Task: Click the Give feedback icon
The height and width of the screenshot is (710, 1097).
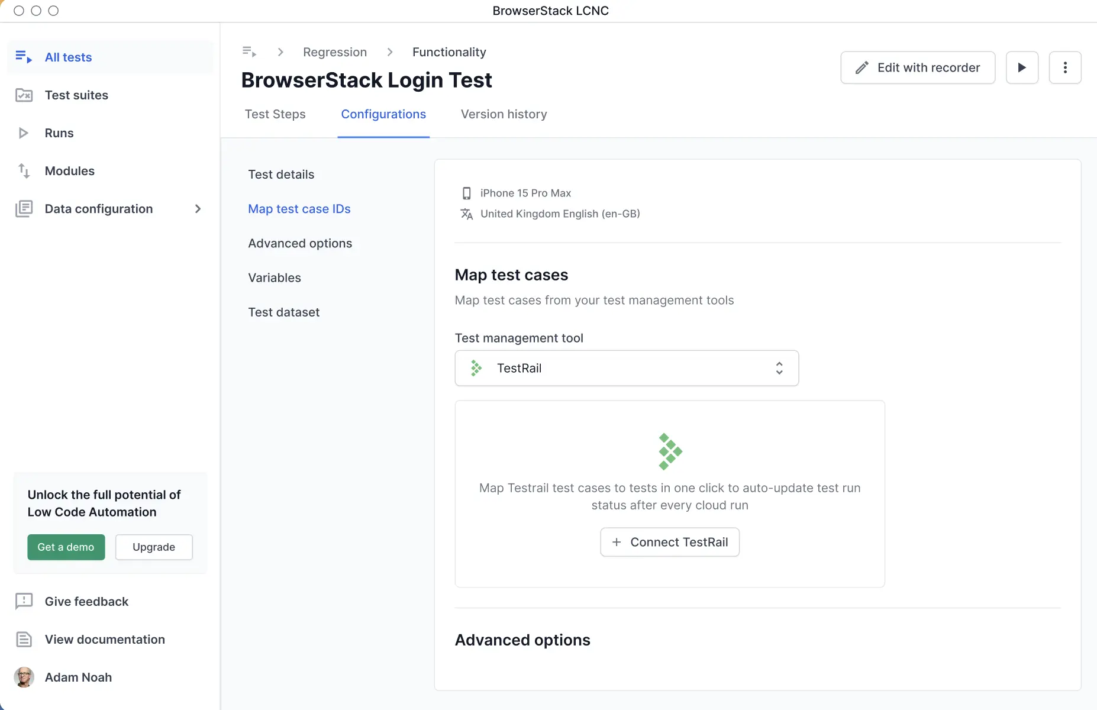Action: coord(24,601)
